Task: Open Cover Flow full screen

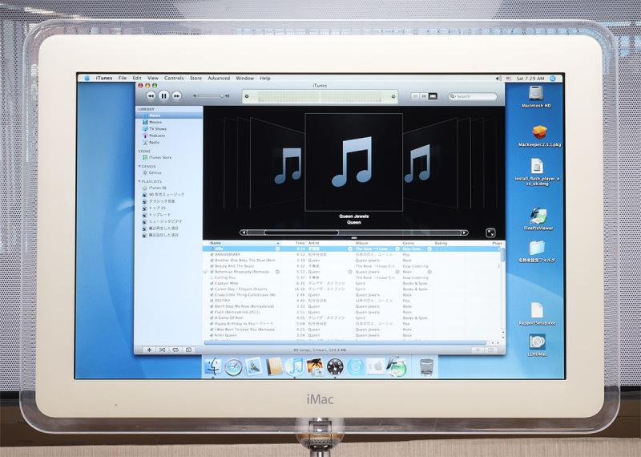Action: pyautogui.click(x=490, y=233)
